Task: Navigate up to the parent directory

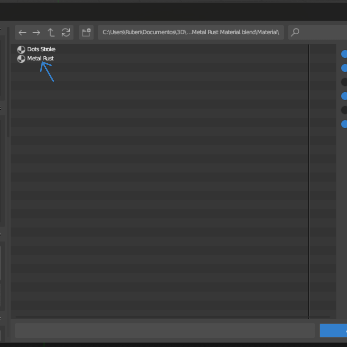Action: coord(51,32)
